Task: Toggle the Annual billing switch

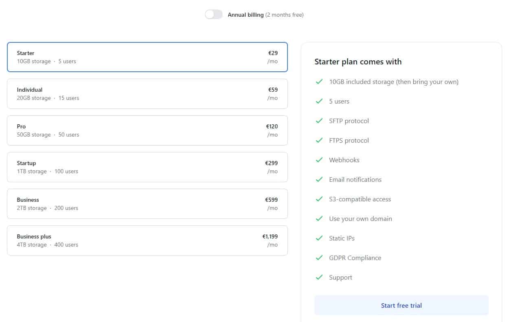Action: [x=214, y=15]
